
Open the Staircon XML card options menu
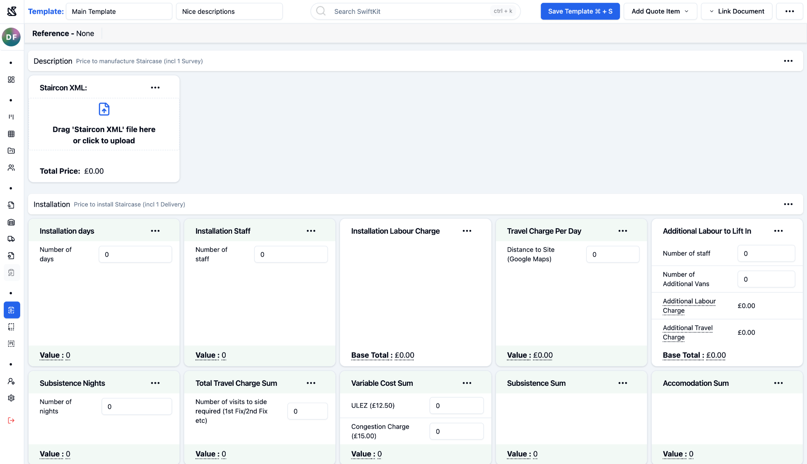click(155, 88)
